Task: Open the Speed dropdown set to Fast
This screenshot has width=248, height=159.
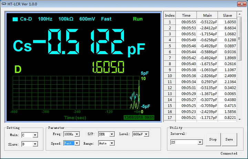Action: coord(77,143)
